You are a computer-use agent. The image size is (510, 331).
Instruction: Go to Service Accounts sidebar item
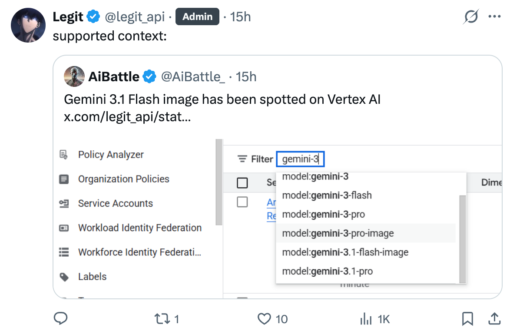coord(115,203)
